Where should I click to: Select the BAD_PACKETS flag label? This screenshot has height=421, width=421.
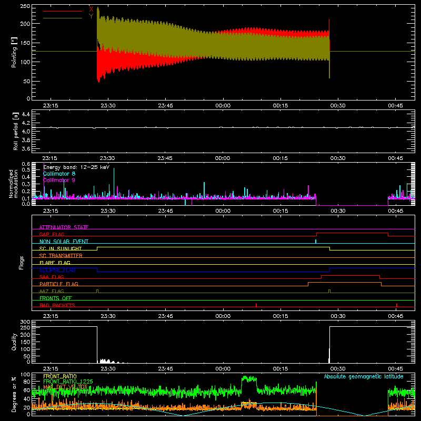tap(57, 305)
